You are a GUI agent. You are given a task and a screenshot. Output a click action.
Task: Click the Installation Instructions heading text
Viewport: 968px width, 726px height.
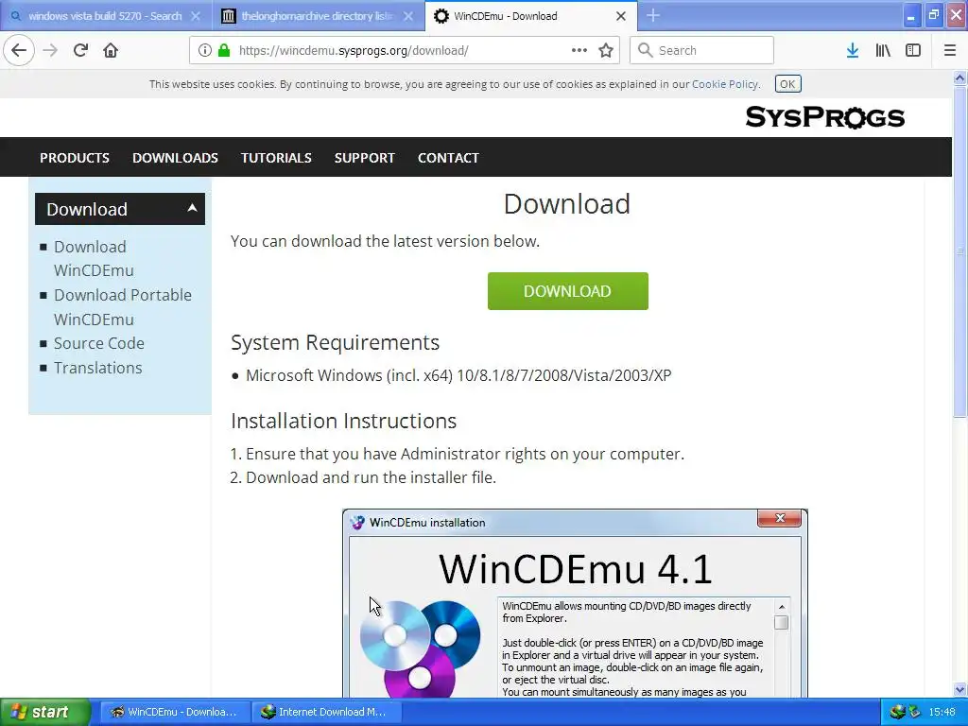[344, 421]
